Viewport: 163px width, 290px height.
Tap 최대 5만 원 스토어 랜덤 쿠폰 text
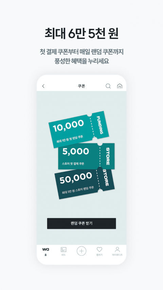pyautogui.click(x=78, y=190)
